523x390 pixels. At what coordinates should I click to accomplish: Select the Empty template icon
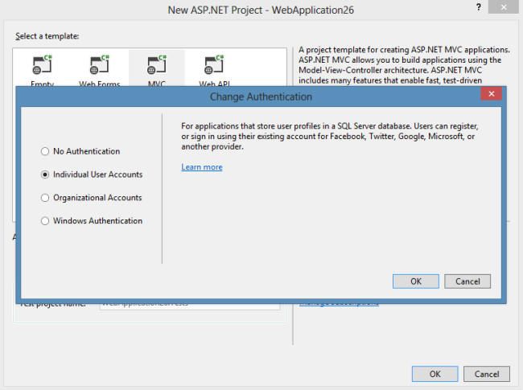[42, 65]
